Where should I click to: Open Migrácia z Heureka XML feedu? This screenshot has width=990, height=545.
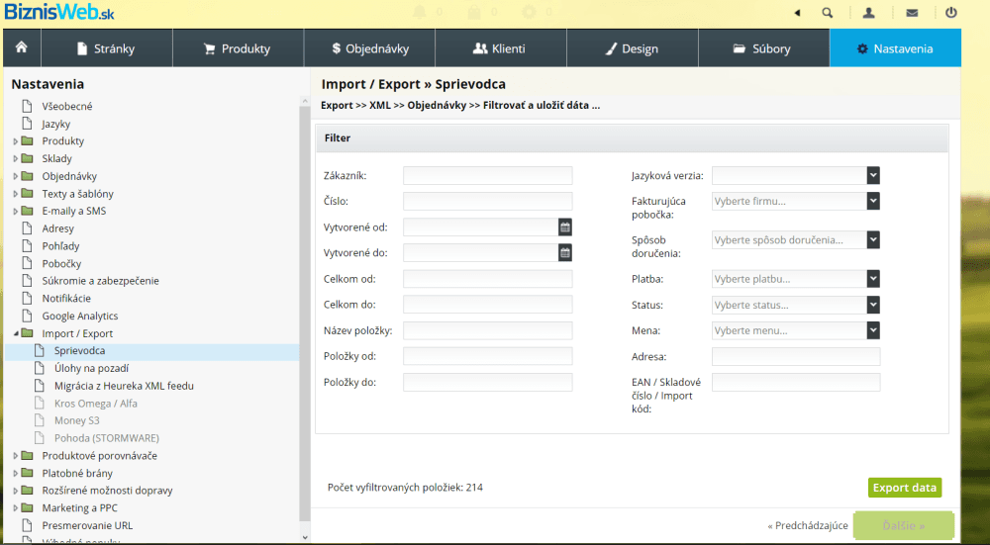point(124,386)
